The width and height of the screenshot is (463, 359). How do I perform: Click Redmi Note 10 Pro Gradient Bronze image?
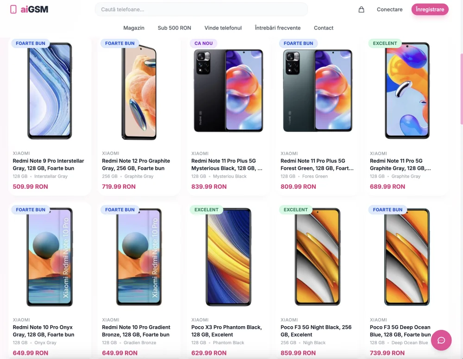pyautogui.click(x=139, y=257)
